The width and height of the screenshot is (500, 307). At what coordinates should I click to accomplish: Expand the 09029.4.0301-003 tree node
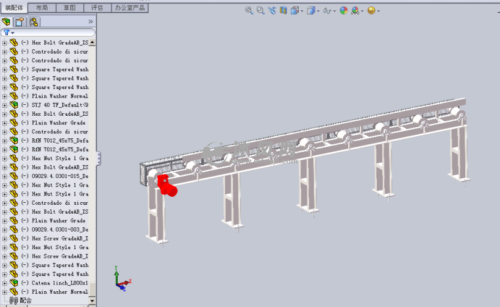(4, 230)
